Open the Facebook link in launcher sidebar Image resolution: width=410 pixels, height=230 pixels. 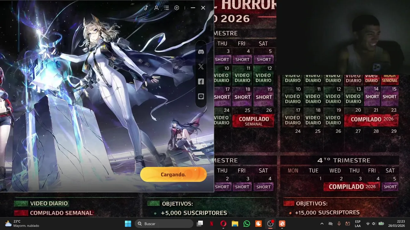tap(201, 81)
